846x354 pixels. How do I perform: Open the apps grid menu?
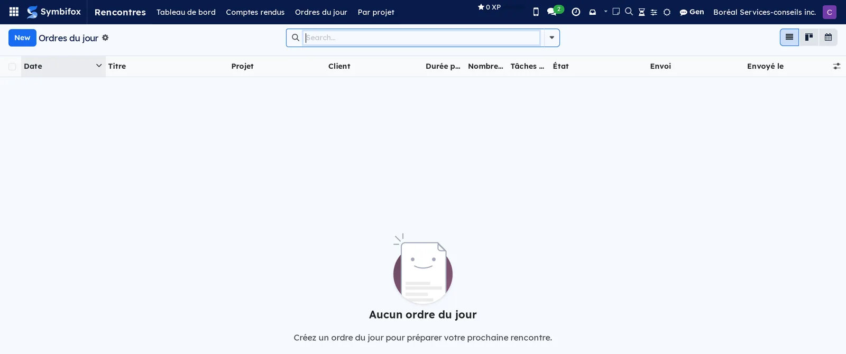coord(14,12)
